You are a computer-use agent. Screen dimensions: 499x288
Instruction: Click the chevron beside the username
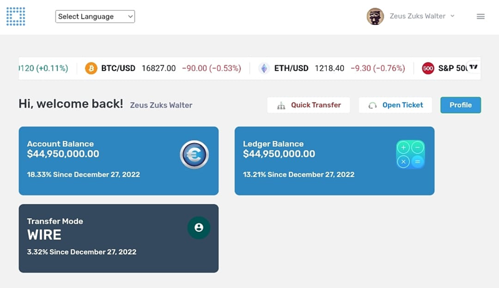coord(452,16)
